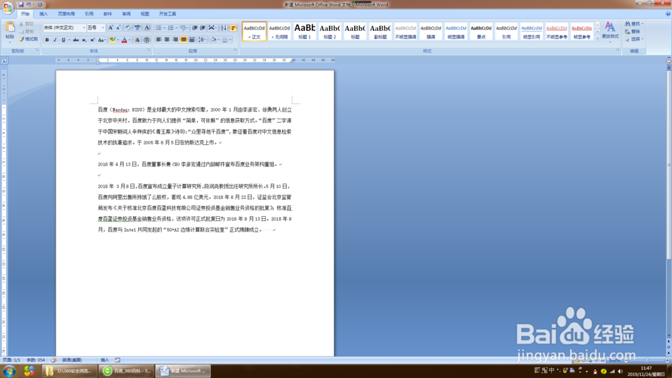672x378 pixels.
Task: Toggle bold formatting
Action: 47,40
